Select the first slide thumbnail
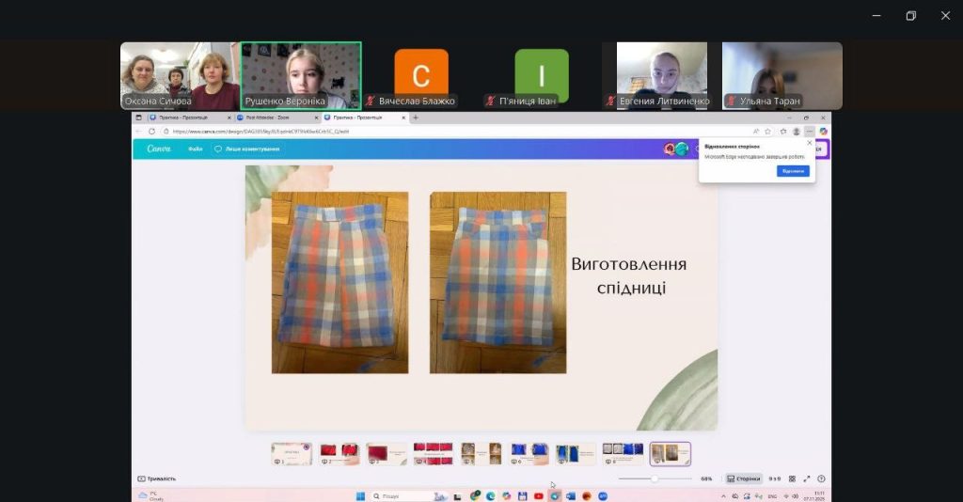This screenshot has width=963, height=502. tap(292, 454)
